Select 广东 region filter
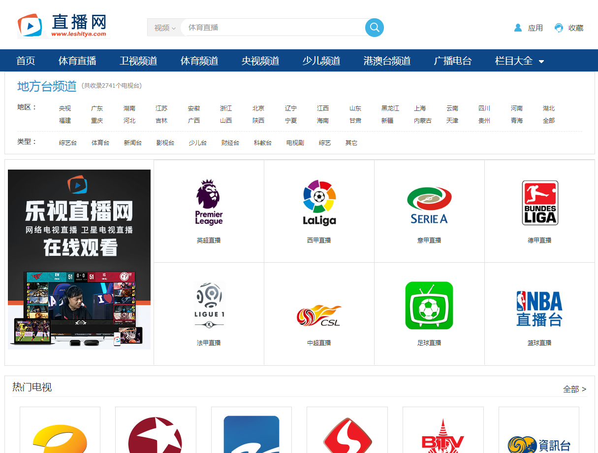This screenshot has width=598, height=453. pos(97,108)
